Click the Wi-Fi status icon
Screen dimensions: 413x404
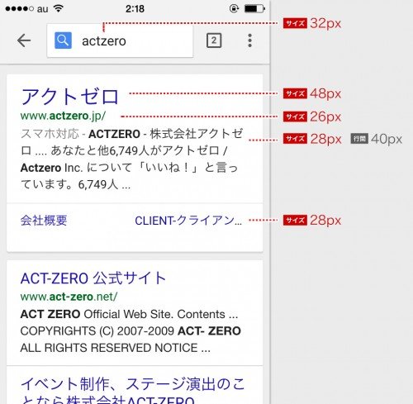tap(58, 8)
